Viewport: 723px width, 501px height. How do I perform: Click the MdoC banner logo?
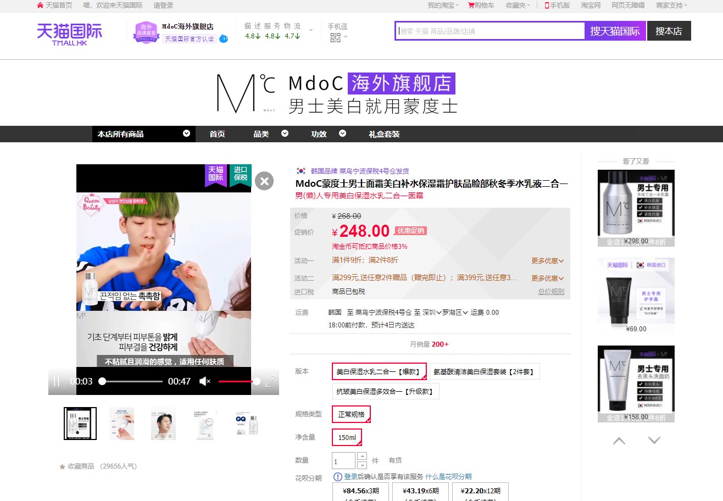[x=246, y=93]
